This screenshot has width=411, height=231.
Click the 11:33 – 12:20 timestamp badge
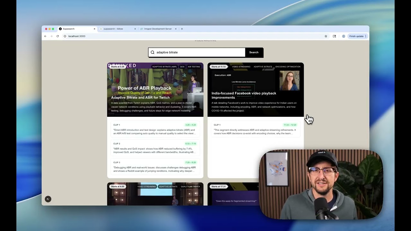coord(290,125)
